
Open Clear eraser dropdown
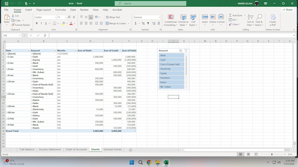click(x=234, y=24)
